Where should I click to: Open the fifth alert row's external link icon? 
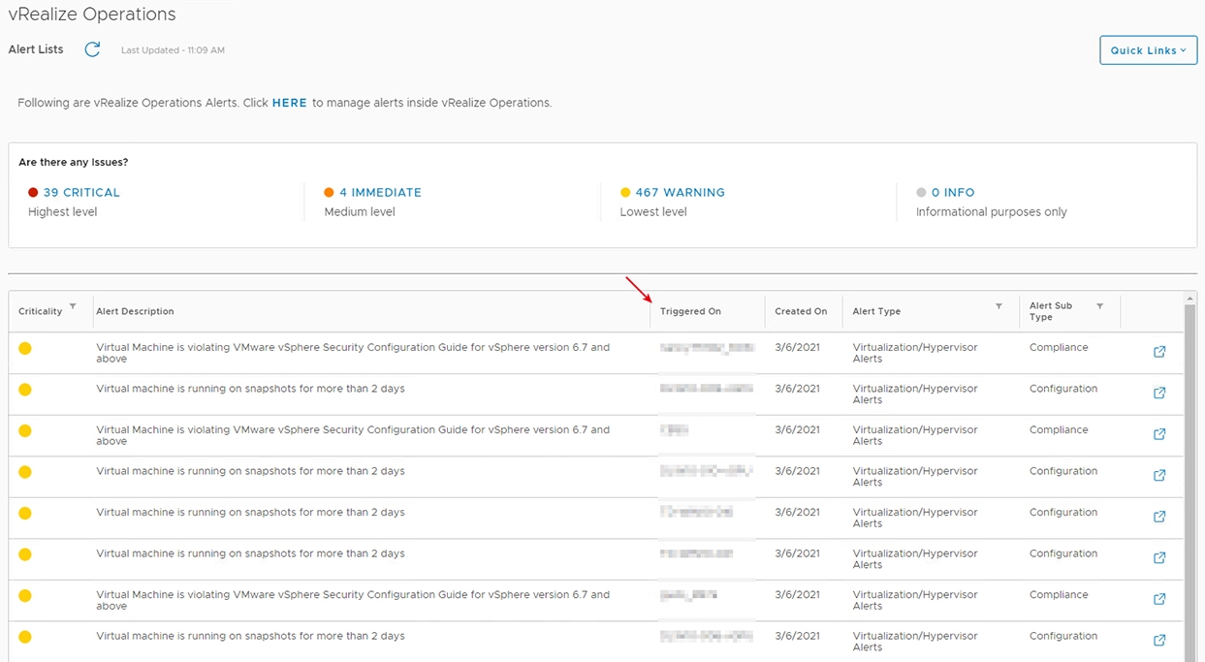point(1159,517)
